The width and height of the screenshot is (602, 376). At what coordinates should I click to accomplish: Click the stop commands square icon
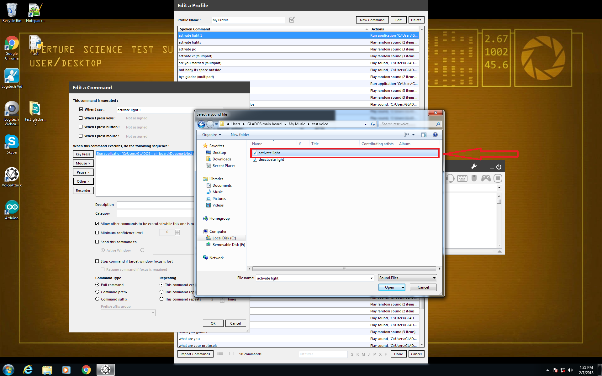click(498, 179)
